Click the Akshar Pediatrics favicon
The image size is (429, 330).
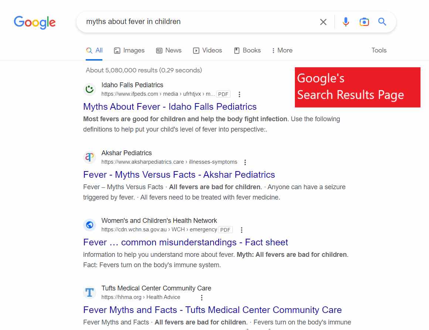click(x=89, y=157)
